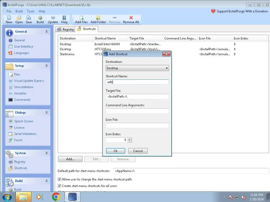Click the Remove All toolbar icon
Screen dimensions: 270x202
coord(131,19)
